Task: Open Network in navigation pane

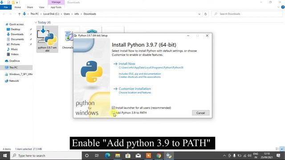Action: tap(14, 81)
